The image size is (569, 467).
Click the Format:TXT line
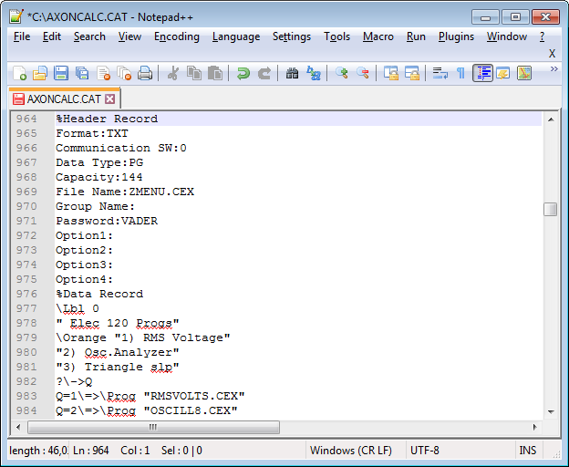click(x=92, y=133)
